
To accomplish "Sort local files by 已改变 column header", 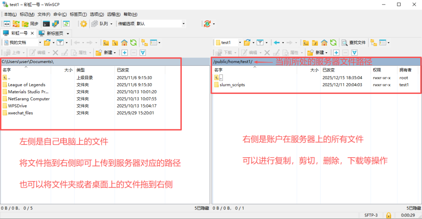I will point(124,70).
